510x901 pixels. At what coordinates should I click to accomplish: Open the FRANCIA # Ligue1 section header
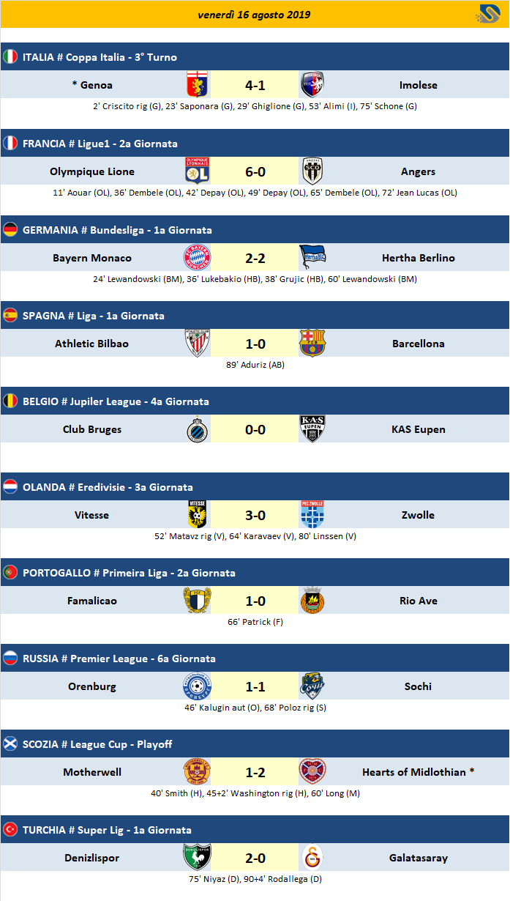pos(100,144)
